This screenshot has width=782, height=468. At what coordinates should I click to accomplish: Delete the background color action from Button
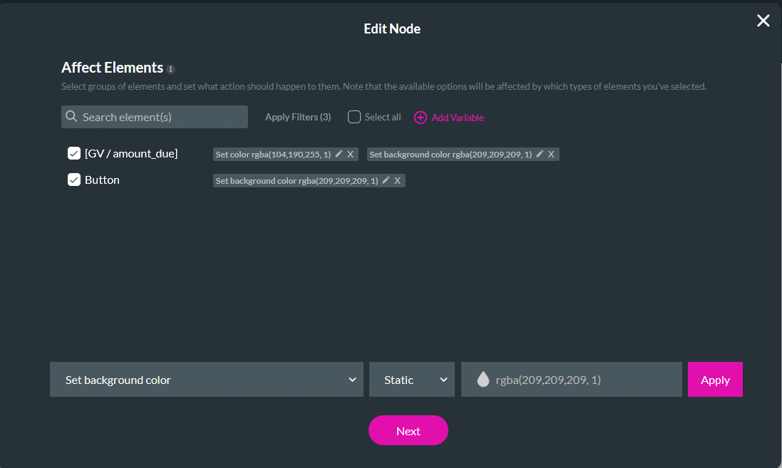tap(397, 180)
